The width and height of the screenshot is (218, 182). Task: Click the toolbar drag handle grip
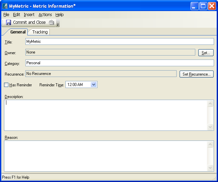click(3, 22)
